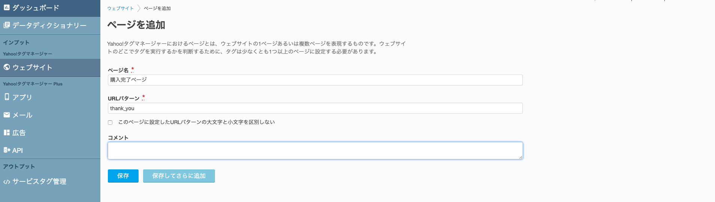Grab the comment box resize handle

(521, 157)
